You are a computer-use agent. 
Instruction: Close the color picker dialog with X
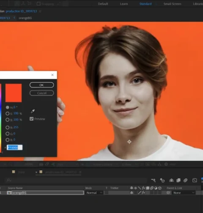tap(52, 75)
